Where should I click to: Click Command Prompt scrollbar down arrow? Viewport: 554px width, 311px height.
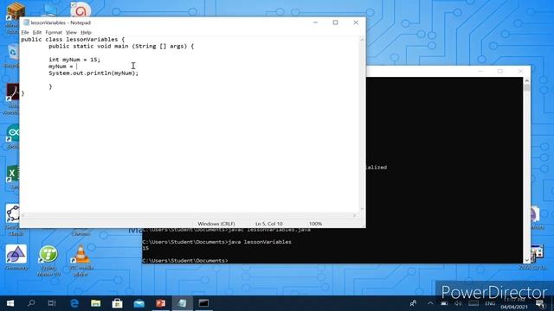(527, 260)
